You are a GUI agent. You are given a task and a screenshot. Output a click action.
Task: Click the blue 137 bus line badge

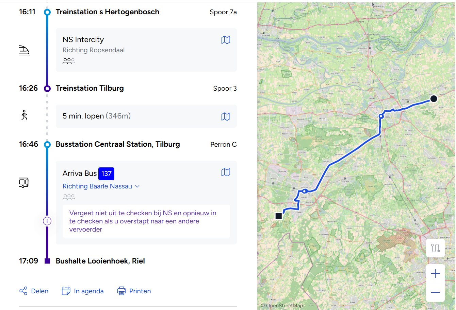pyautogui.click(x=106, y=174)
